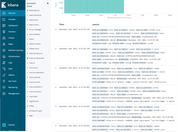Select the tags field

tap(31, 116)
